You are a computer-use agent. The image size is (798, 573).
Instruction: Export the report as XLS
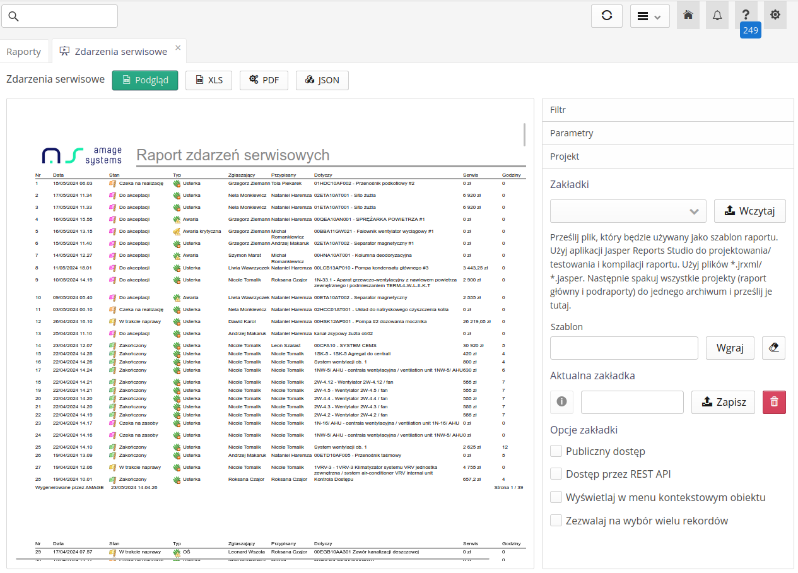tap(208, 80)
